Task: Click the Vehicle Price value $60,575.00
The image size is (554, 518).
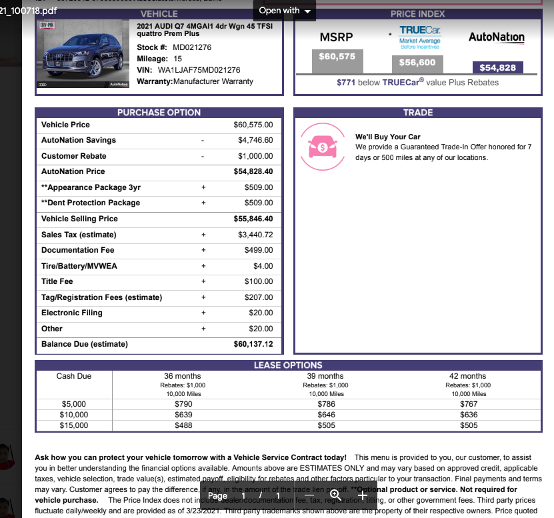Action: [x=253, y=125]
